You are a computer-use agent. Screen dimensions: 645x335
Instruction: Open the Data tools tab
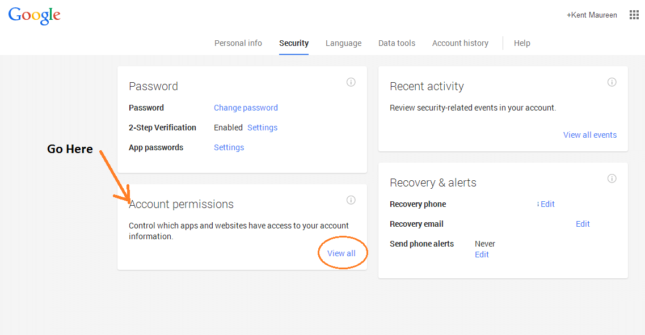tap(397, 43)
